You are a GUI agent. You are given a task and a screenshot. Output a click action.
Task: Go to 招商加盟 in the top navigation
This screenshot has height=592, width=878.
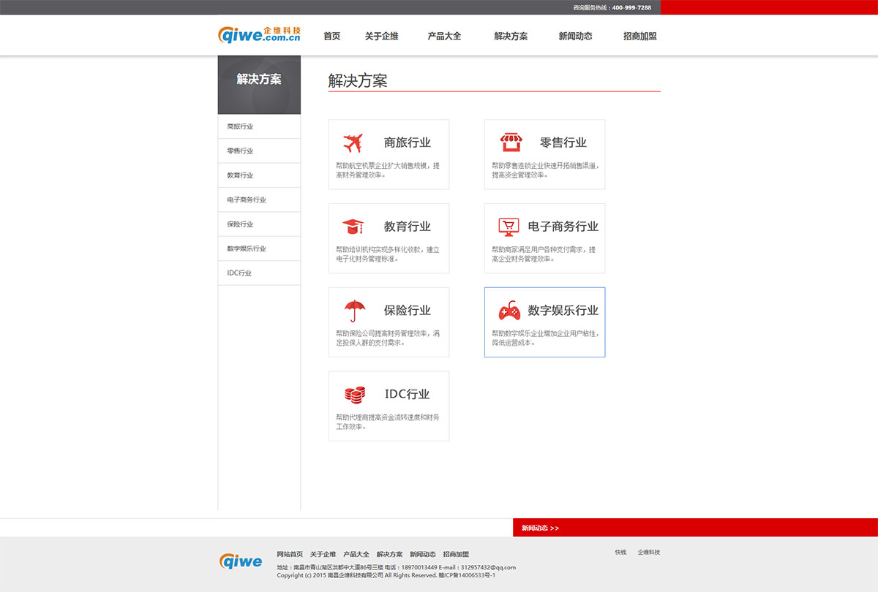click(x=639, y=36)
